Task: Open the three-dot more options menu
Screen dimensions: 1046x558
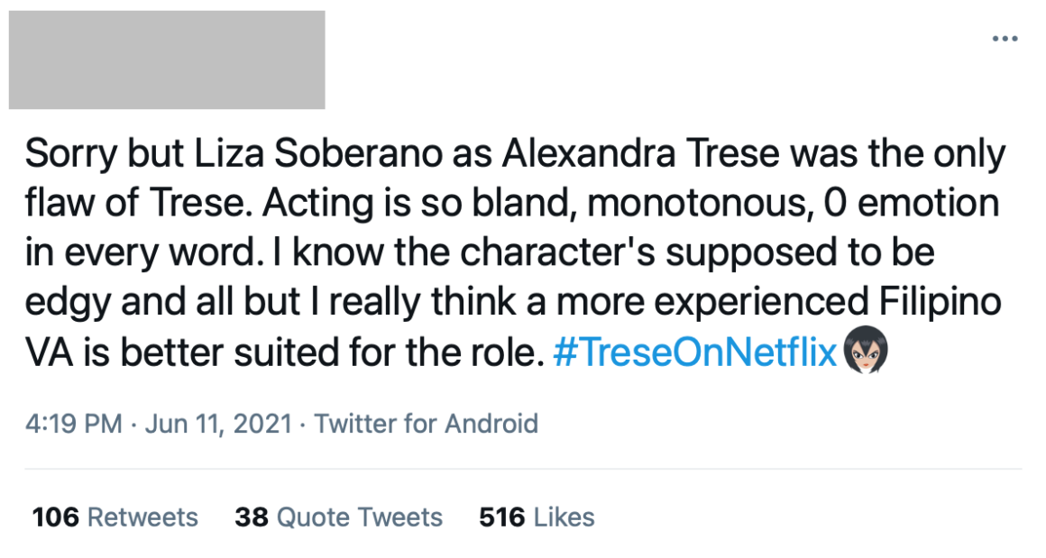Action: [x=1005, y=39]
